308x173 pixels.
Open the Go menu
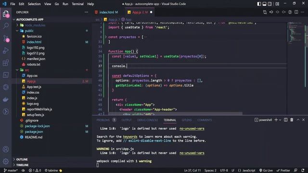click(x=57, y=4)
